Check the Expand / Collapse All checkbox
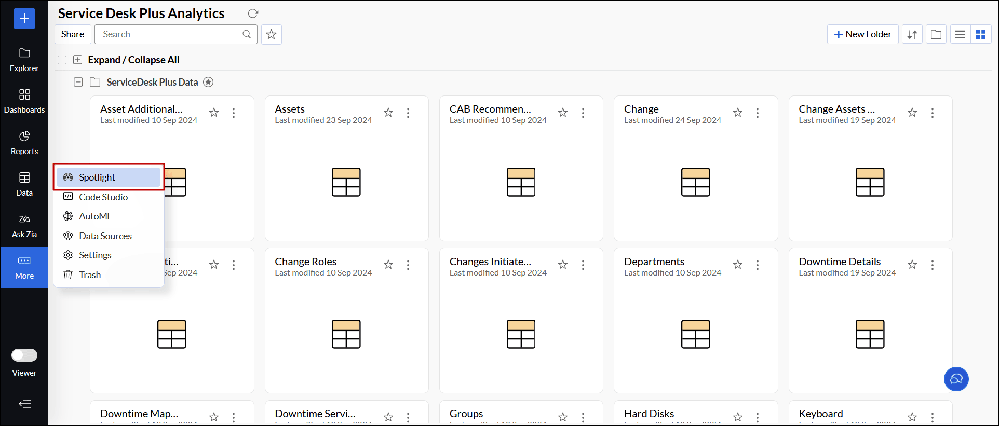 [62, 60]
